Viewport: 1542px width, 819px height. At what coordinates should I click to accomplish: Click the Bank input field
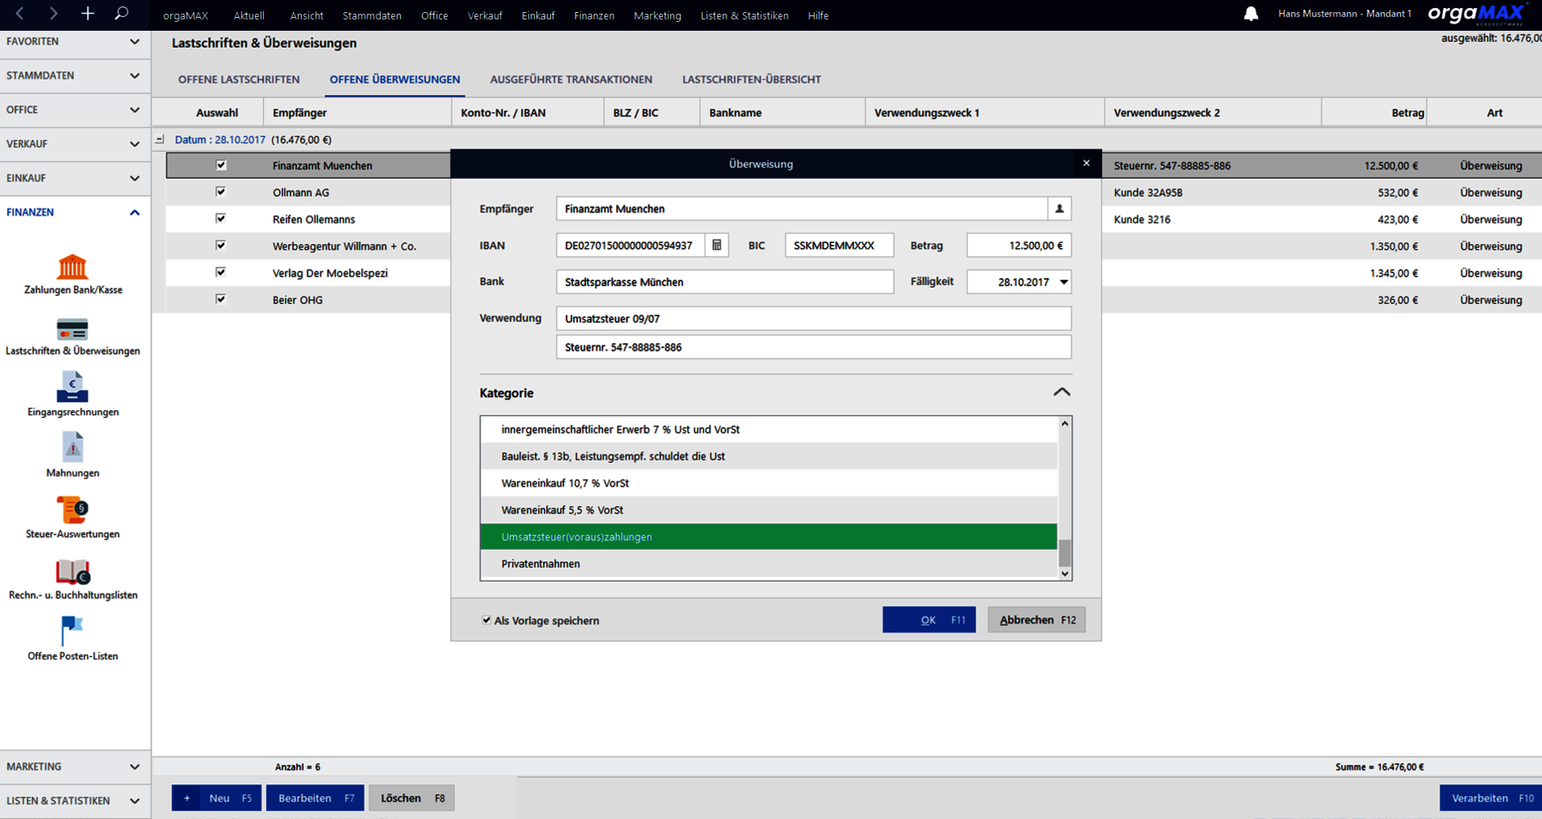pyautogui.click(x=725, y=282)
